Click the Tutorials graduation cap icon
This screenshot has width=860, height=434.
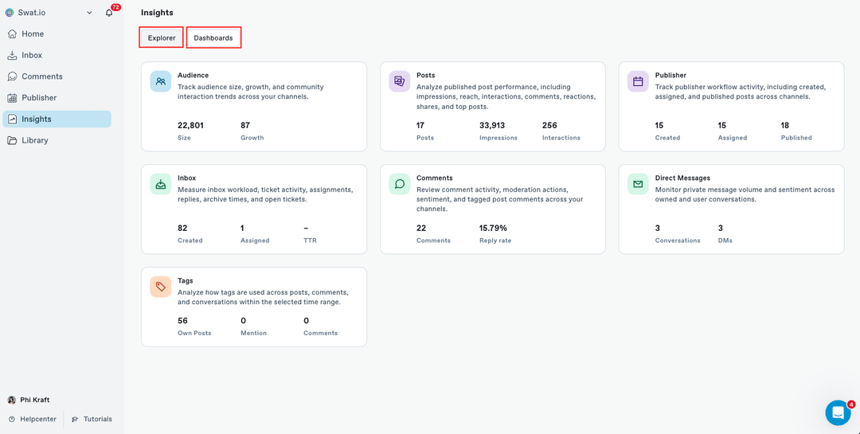click(x=75, y=419)
